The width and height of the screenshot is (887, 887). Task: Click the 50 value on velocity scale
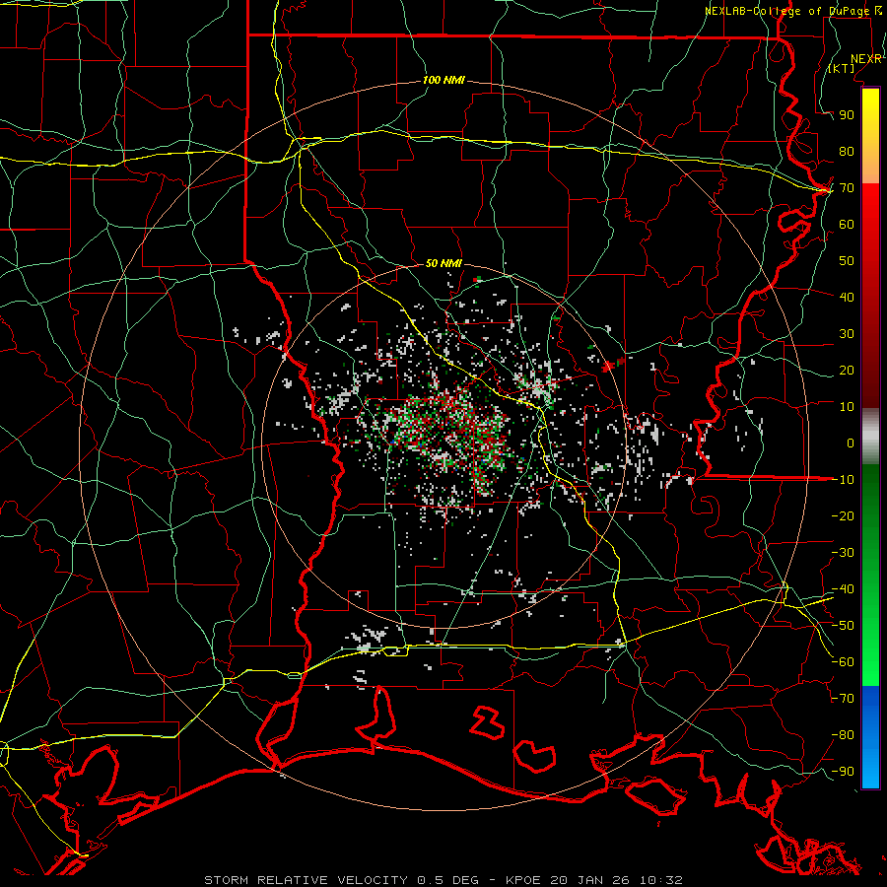pos(847,261)
